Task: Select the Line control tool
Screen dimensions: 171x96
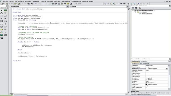Action: click(x=5, y=32)
